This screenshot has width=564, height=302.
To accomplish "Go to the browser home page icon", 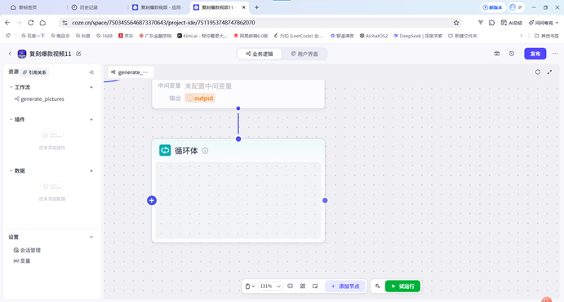I will (x=42, y=23).
